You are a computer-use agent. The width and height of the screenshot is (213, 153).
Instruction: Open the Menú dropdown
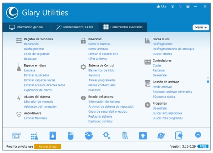click(x=201, y=27)
